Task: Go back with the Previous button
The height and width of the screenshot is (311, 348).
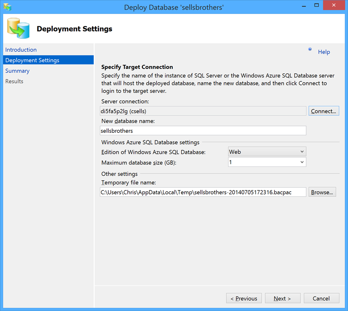Action: 244,298
